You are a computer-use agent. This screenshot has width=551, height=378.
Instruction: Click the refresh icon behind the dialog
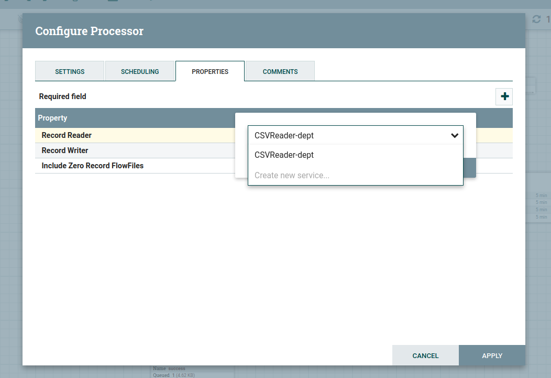click(536, 19)
